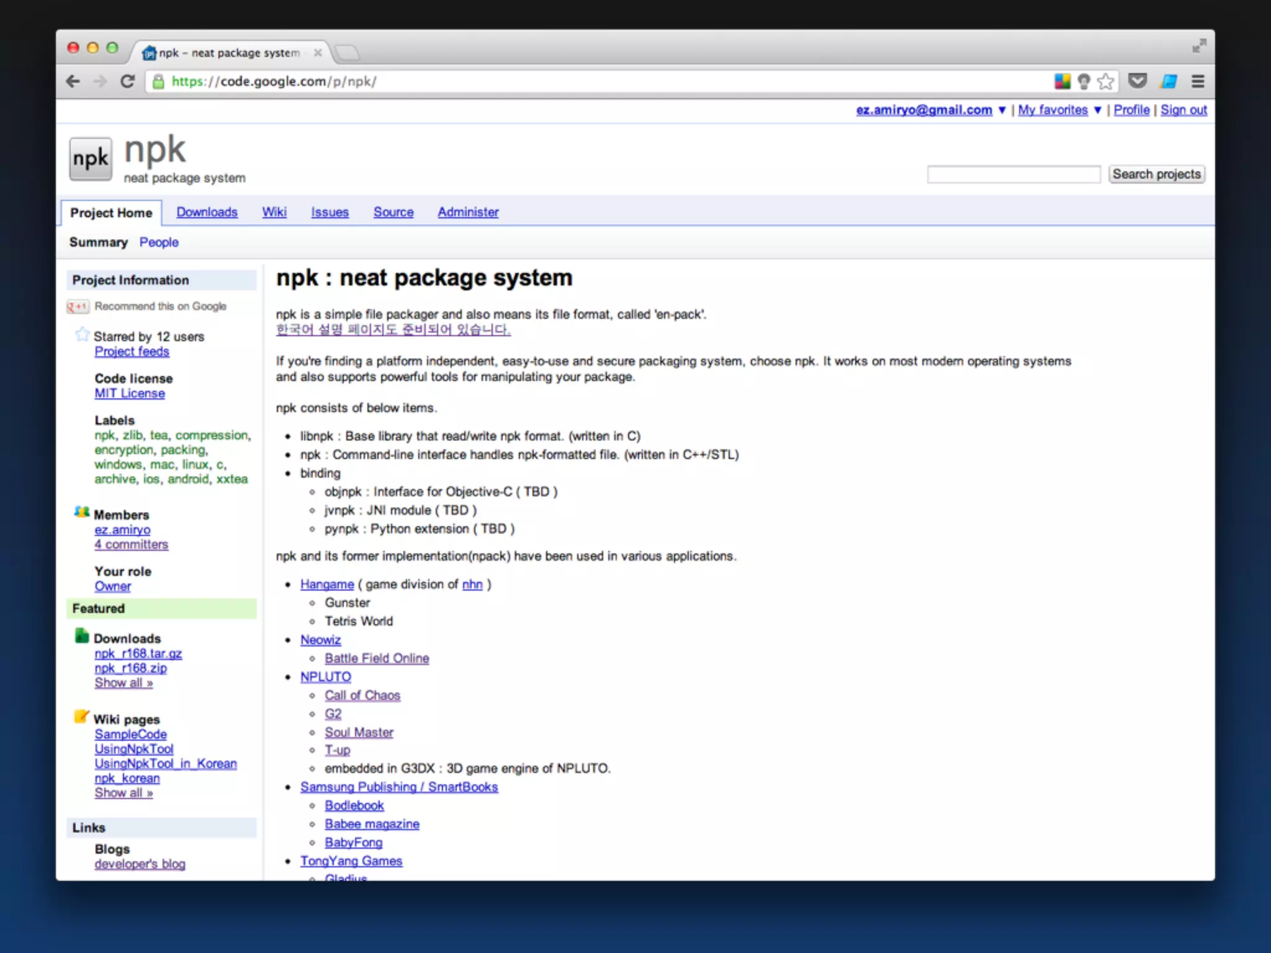Click the Pocket extension icon
Screen dimensions: 1271x953
click(1137, 81)
